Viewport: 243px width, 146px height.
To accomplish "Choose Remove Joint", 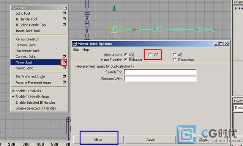I will coord(25,45).
